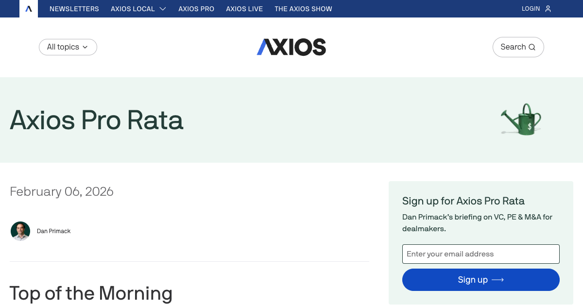Open Search from the header

click(x=518, y=47)
